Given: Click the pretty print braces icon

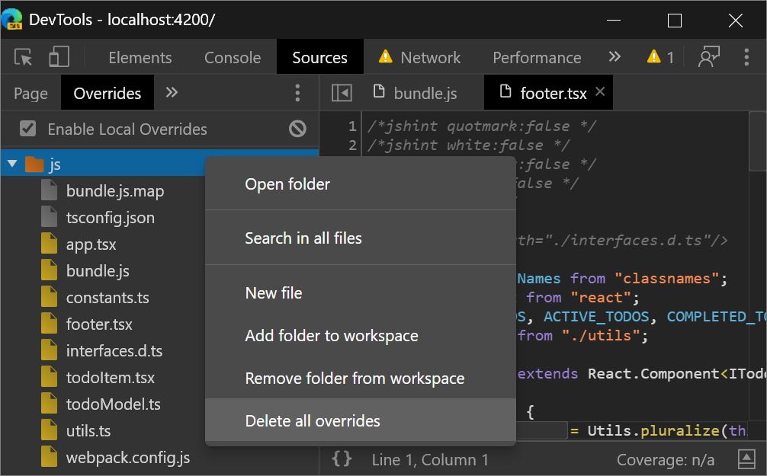Looking at the screenshot, I should (342, 459).
